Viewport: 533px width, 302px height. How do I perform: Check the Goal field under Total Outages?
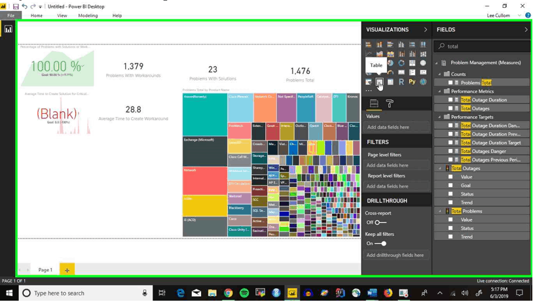pos(450,185)
